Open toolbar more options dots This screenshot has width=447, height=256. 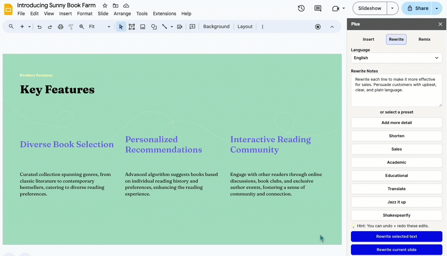pyautogui.click(x=263, y=27)
